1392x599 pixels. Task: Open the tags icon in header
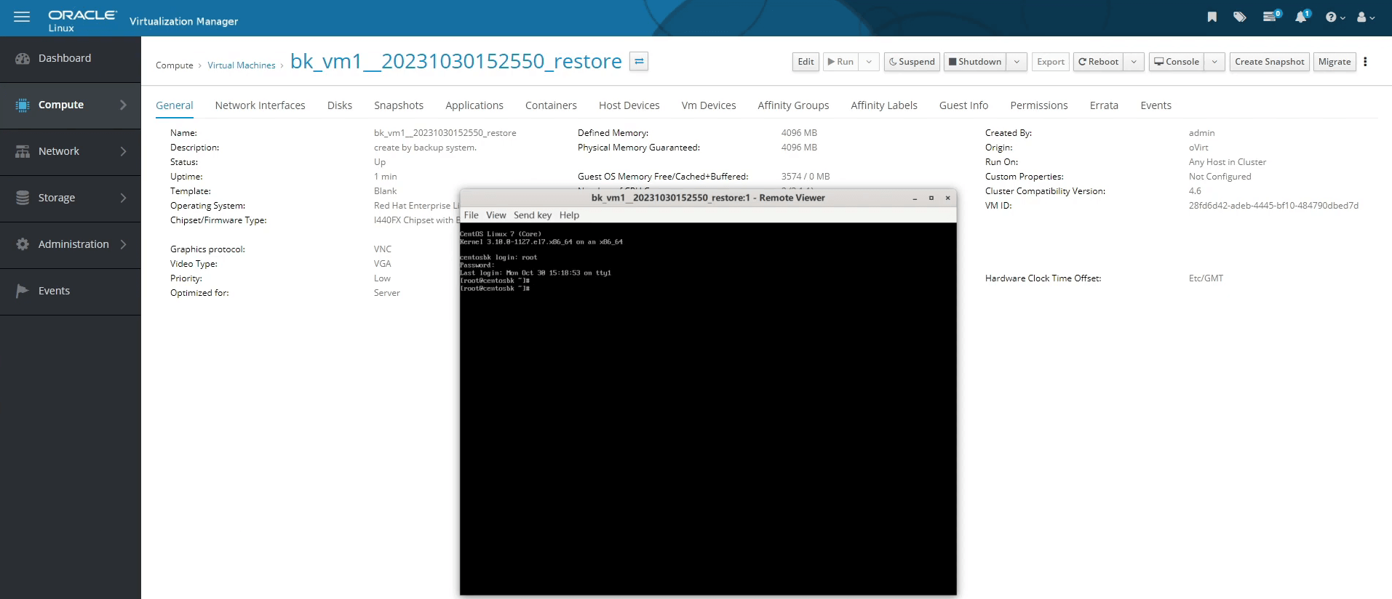point(1240,17)
